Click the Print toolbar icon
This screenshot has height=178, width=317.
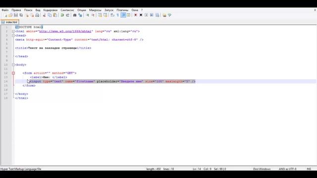tap(37, 15)
